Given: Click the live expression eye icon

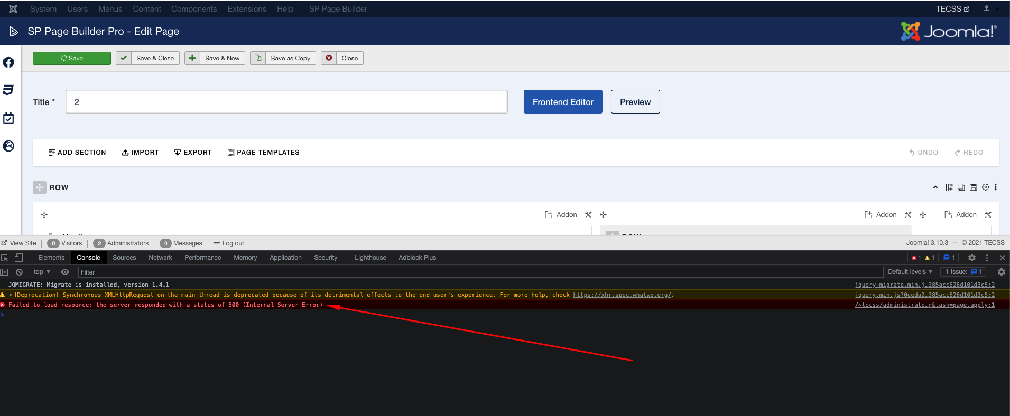Looking at the screenshot, I should (x=65, y=272).
